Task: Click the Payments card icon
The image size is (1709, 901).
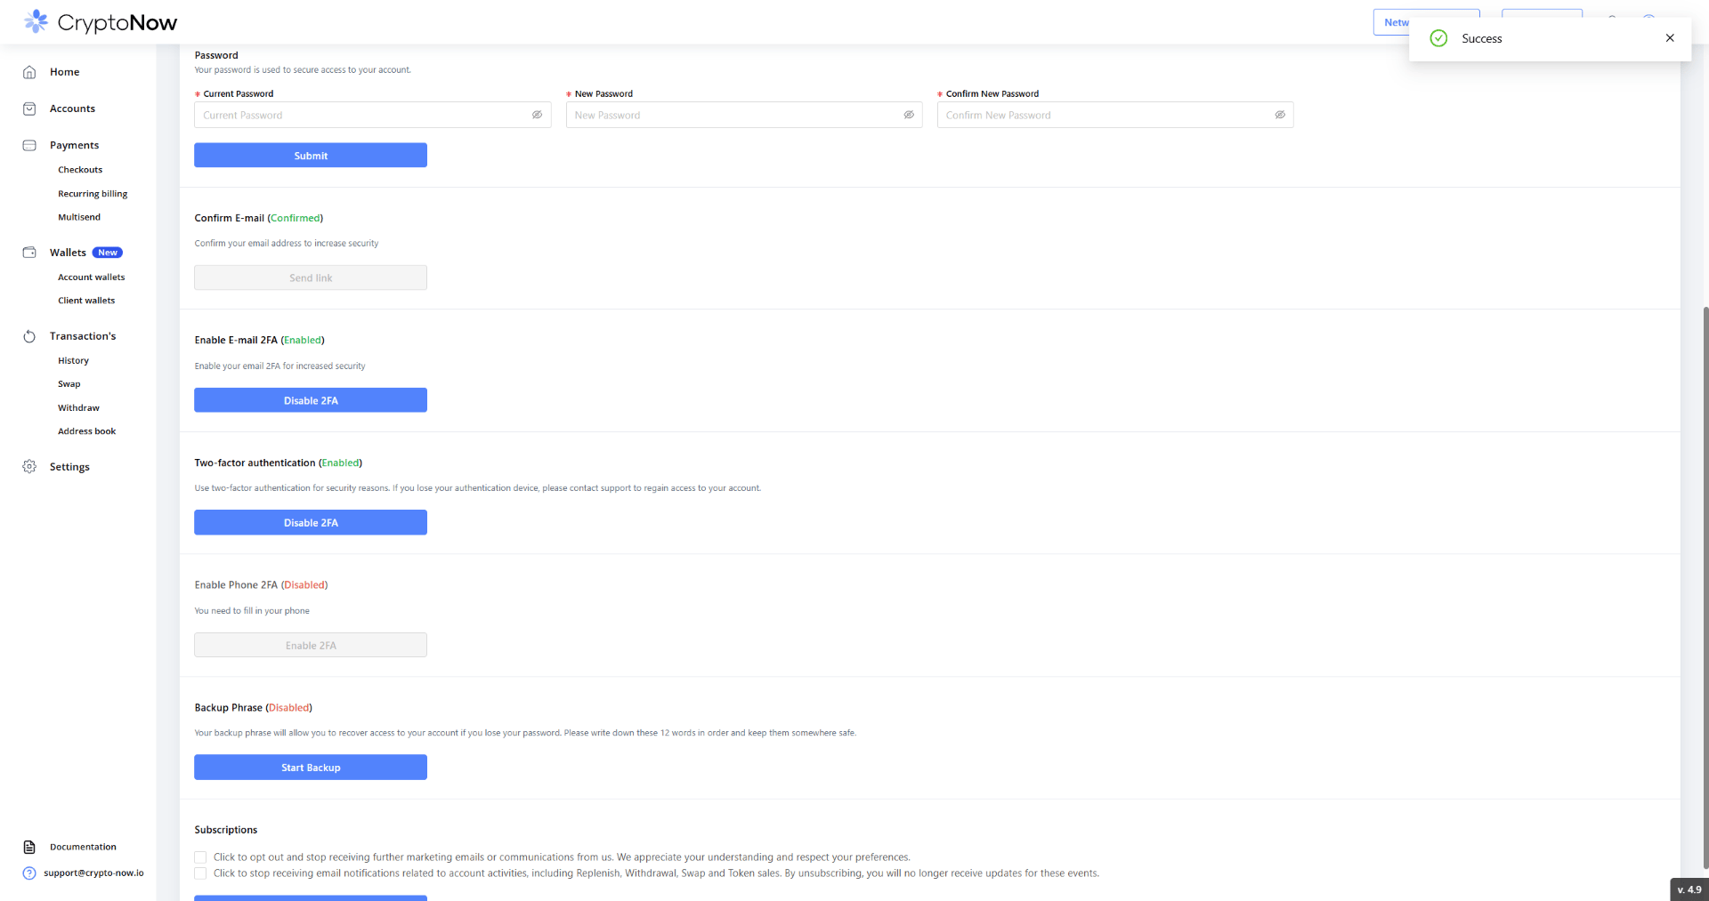Action: (29, 145)
